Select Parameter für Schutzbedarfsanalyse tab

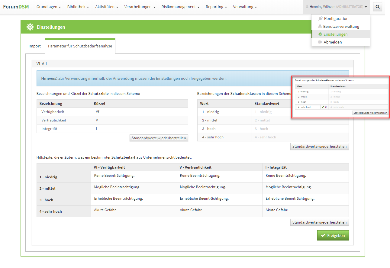point(80,46)
